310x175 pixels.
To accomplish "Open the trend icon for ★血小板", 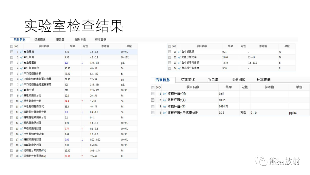I will (21, 90).
